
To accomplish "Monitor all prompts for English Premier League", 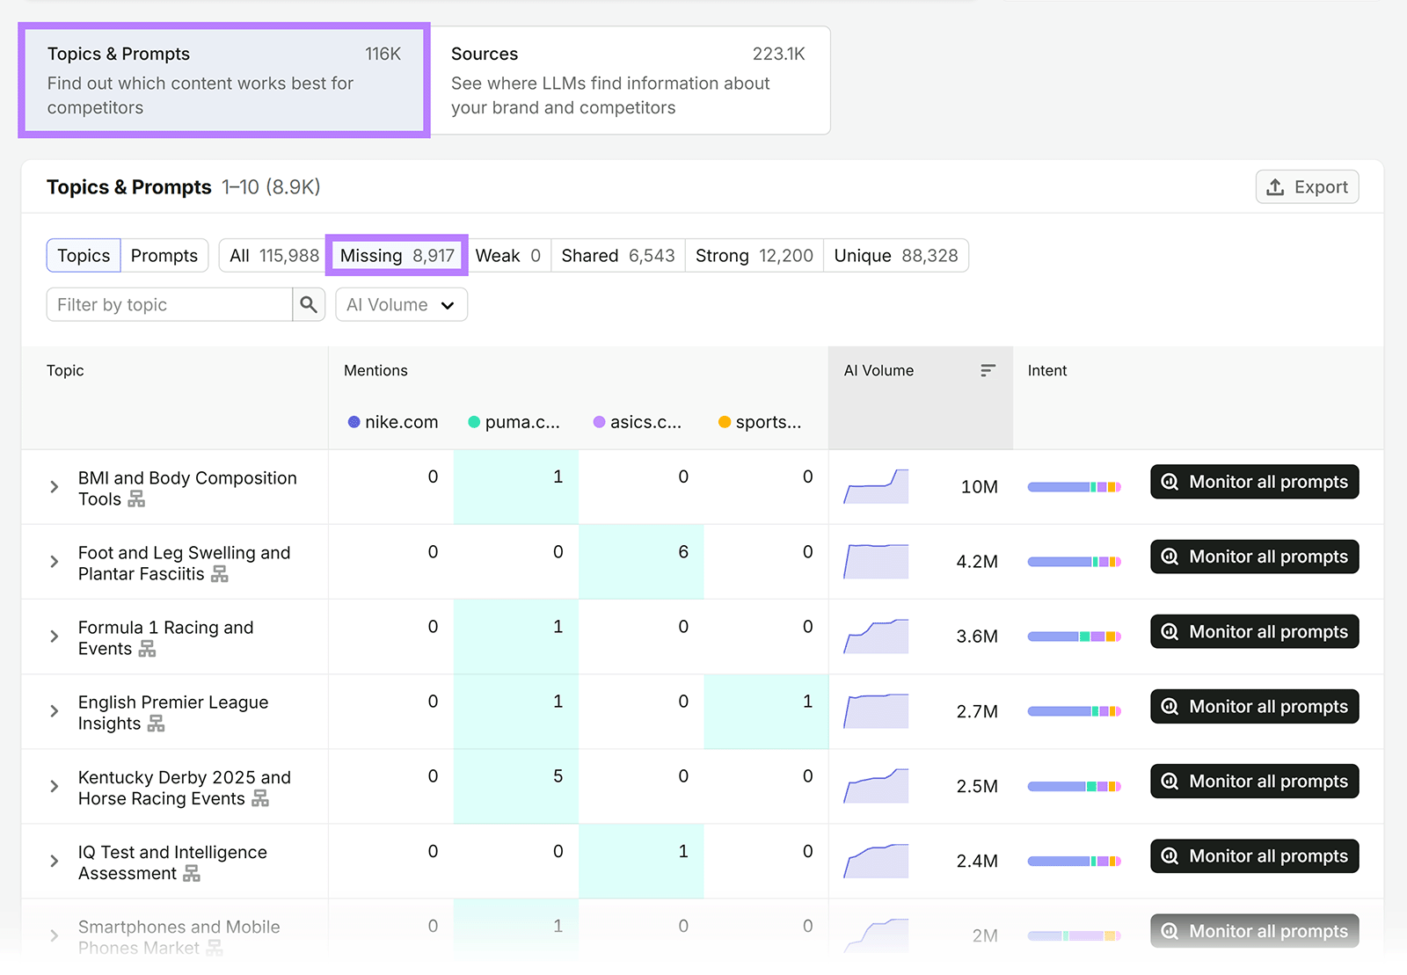I will (x=1255, y=706).
